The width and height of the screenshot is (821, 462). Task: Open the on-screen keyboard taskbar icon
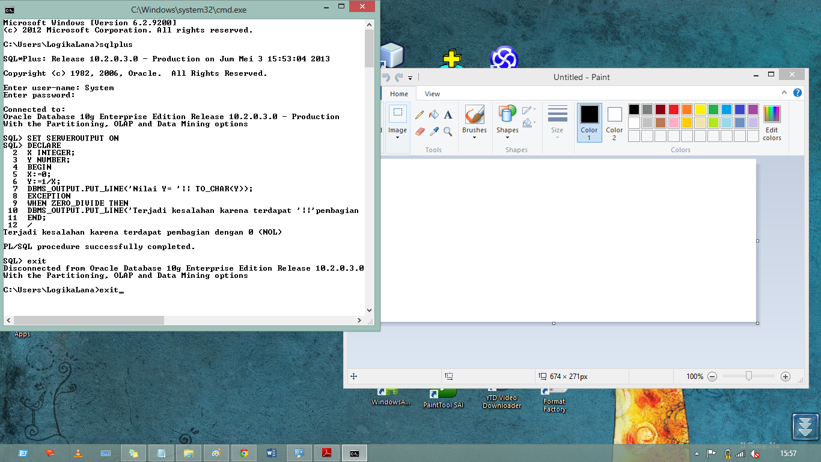coord(105,453)
